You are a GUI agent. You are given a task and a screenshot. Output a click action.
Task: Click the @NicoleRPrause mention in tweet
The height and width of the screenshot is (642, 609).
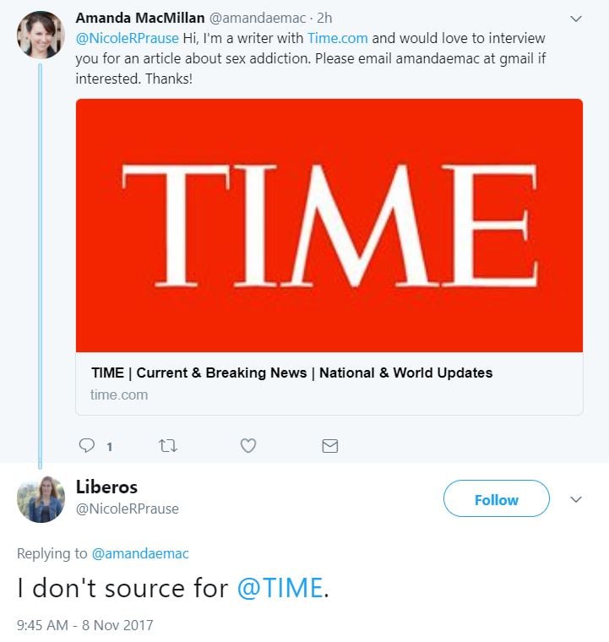(x=128, y=38)
